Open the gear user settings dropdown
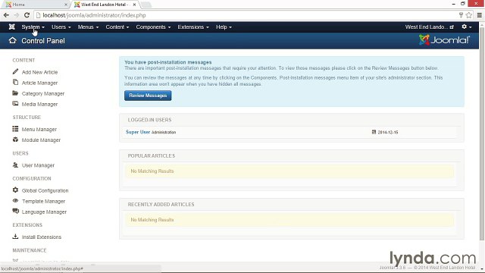Screen dimensions: 485x273 467,27
